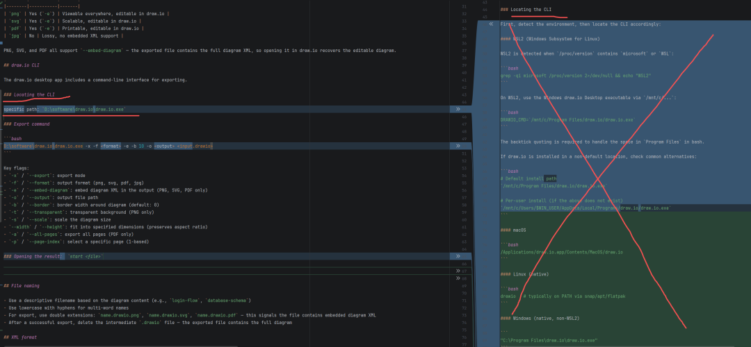This screenshot has height=347, width=751.
Task: Click the 'Key flags:' line
Action: pyautogui.click(x=17, y=168)
